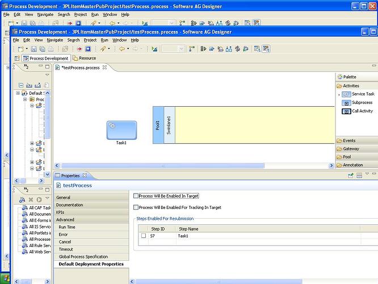The image size is (378, 284).
Task: Check the S7 Task1 resubmission row checkbox
Action: tap(144, 236)
